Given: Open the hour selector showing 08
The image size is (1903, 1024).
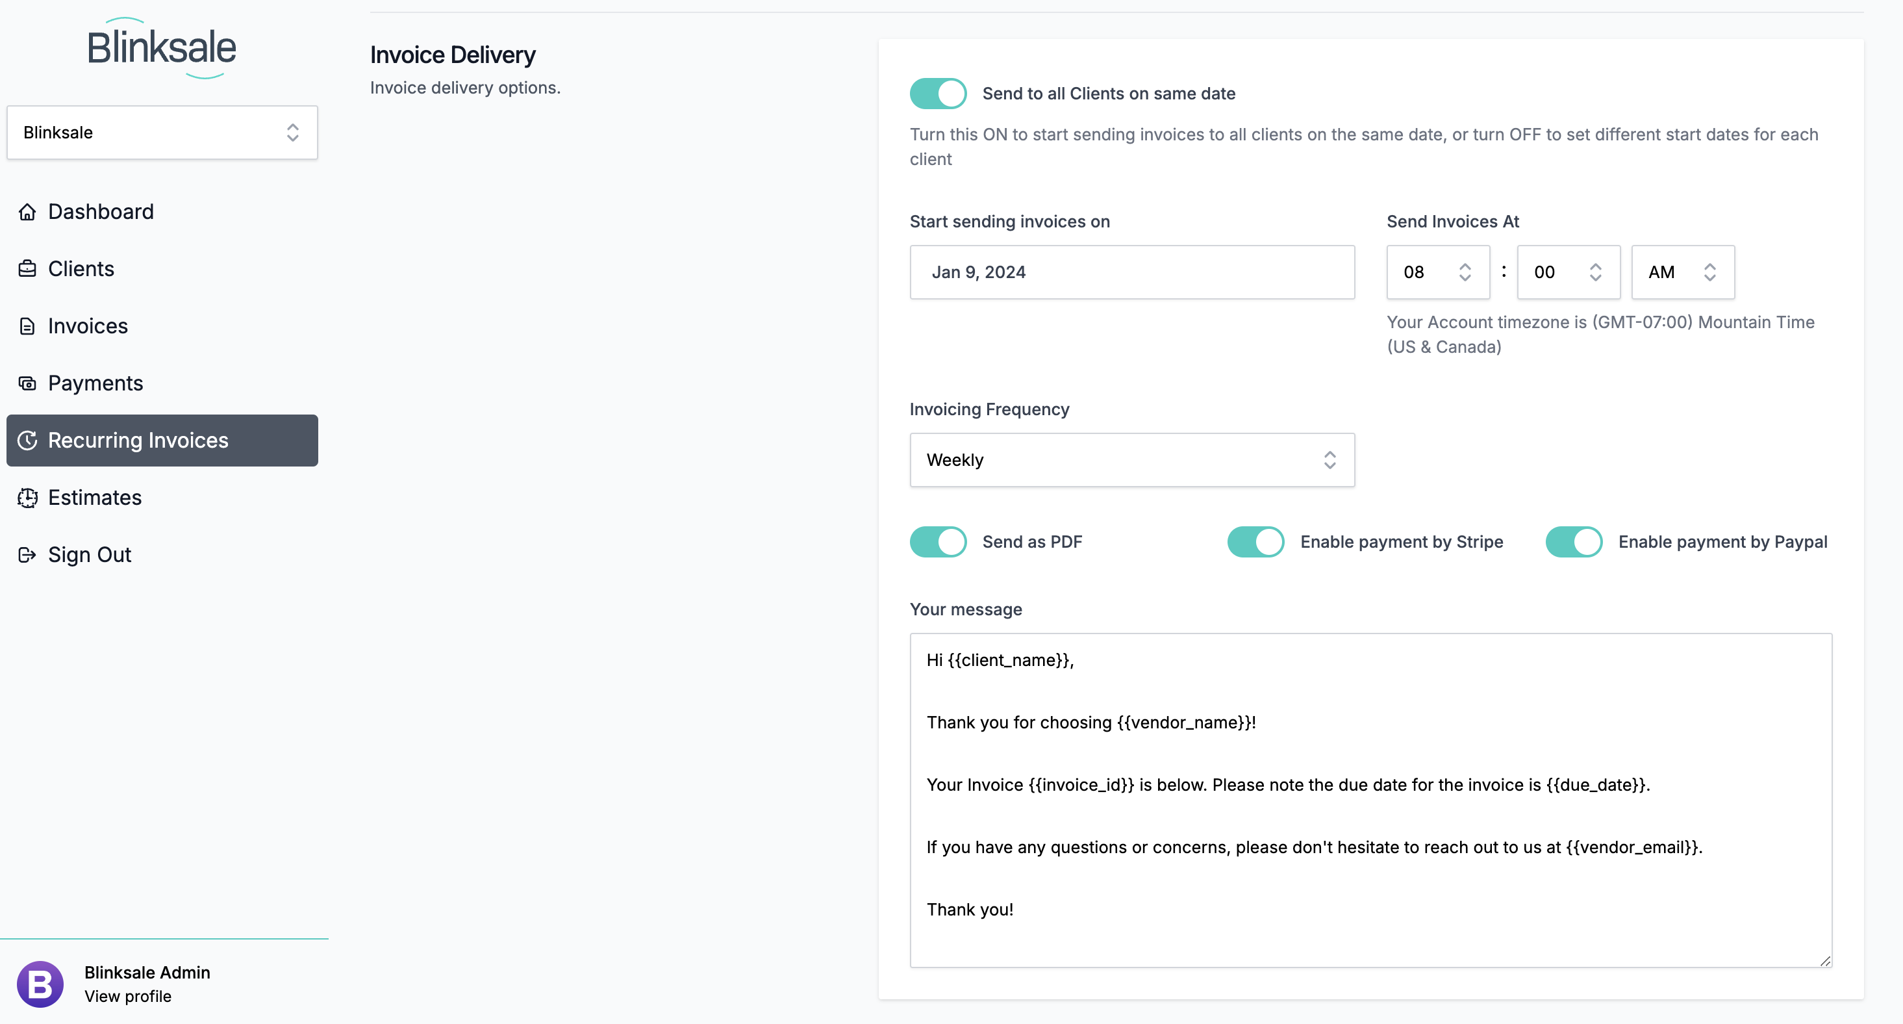Looking at the screenshot, I should tap(1437, 273).
